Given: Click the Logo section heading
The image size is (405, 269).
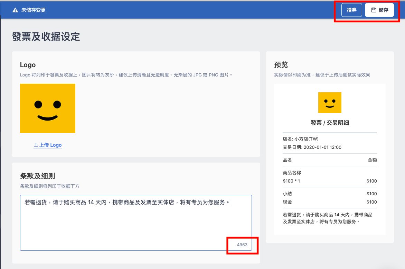Looking at the screenshot, I should pyautogui.click(x=28, y=65).
